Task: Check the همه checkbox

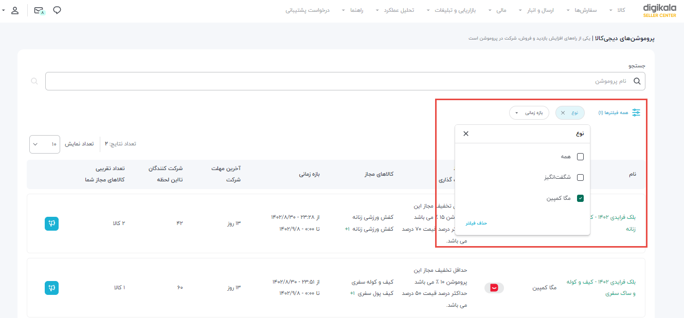Action: click(581, 157)
